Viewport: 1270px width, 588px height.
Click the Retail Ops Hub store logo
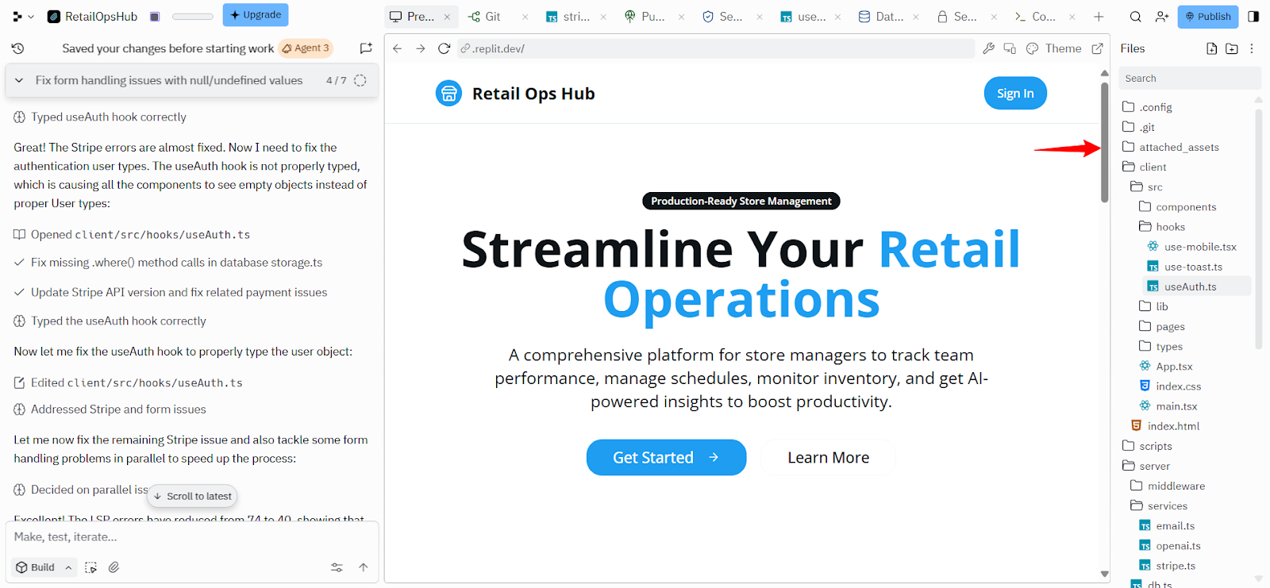click(x=448, y=94)
